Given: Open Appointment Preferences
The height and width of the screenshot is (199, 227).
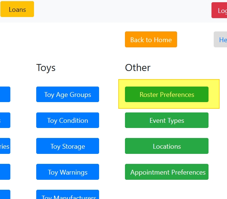Looking at the screenshot, I should coord(167,172).
